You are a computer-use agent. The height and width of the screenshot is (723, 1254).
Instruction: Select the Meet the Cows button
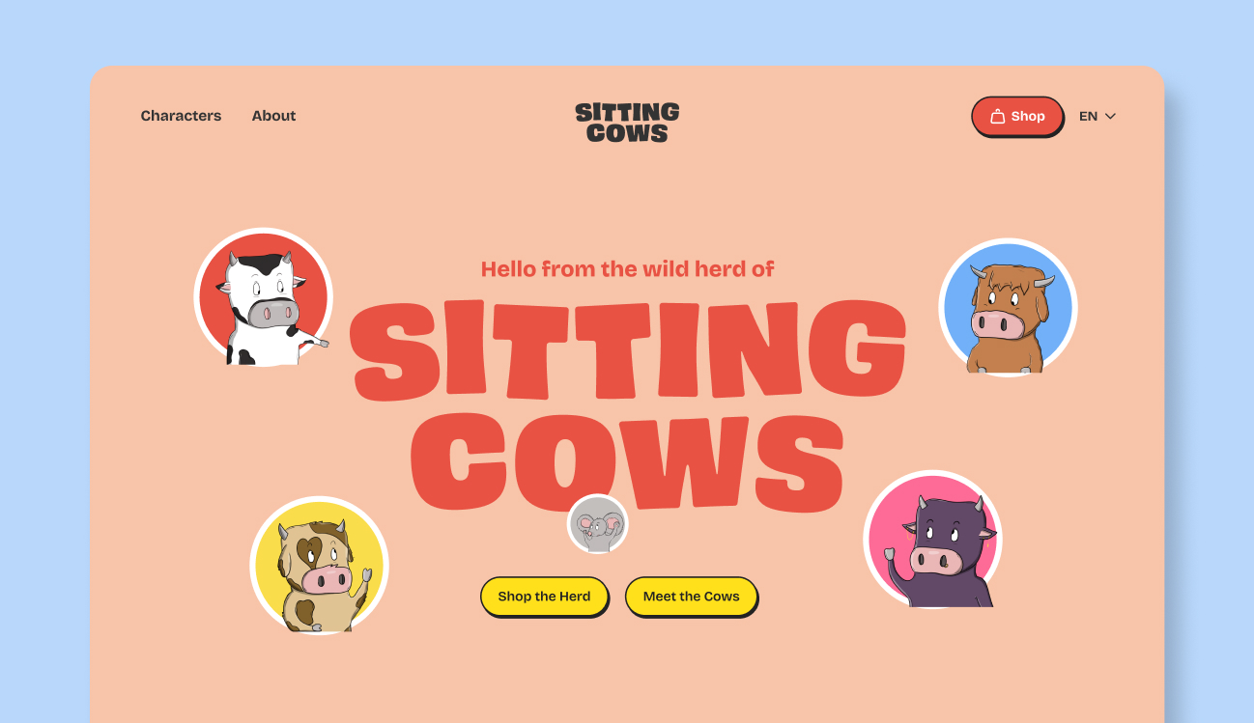(x=691, y=597)
